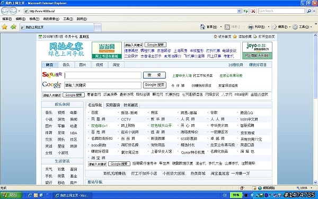318x199 pixels.
Task: Click the Google logo beside search box
Action: coord(52,85)
